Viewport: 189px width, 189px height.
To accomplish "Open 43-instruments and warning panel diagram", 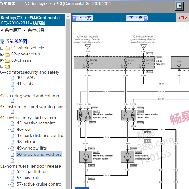I will pyautogui.click(x=33, y=107).
